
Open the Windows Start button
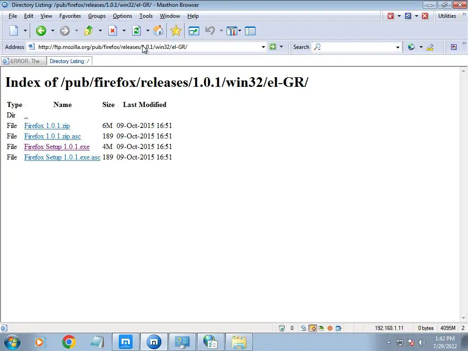coord(12,342)
